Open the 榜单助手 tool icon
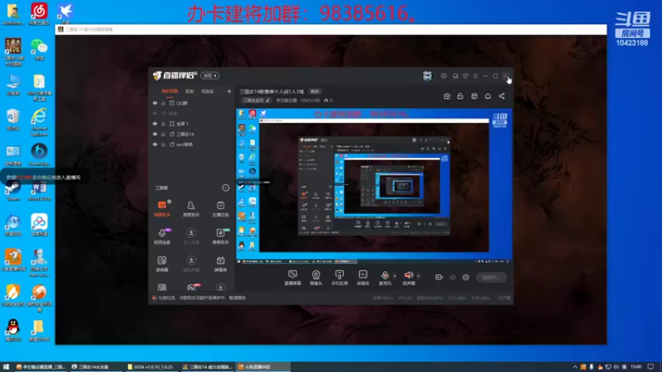662x372 pixels. click(220, 236)
